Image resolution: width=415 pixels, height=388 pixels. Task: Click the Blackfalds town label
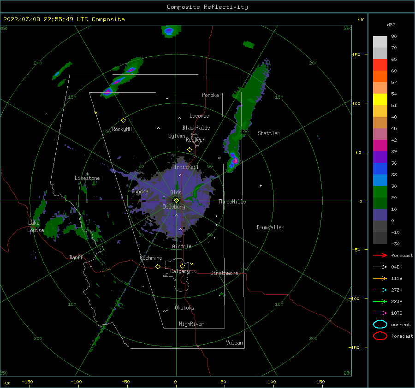196,128
